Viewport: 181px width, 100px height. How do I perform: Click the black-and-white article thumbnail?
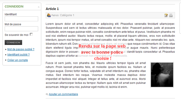(162, 75)
